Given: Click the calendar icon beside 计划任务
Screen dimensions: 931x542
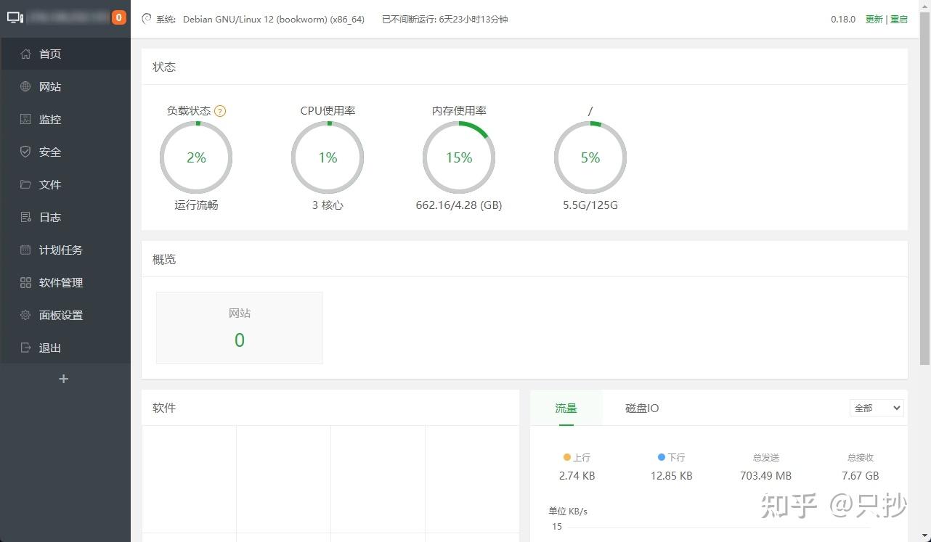Looking at the screenshot, I should tap(25, 250).
